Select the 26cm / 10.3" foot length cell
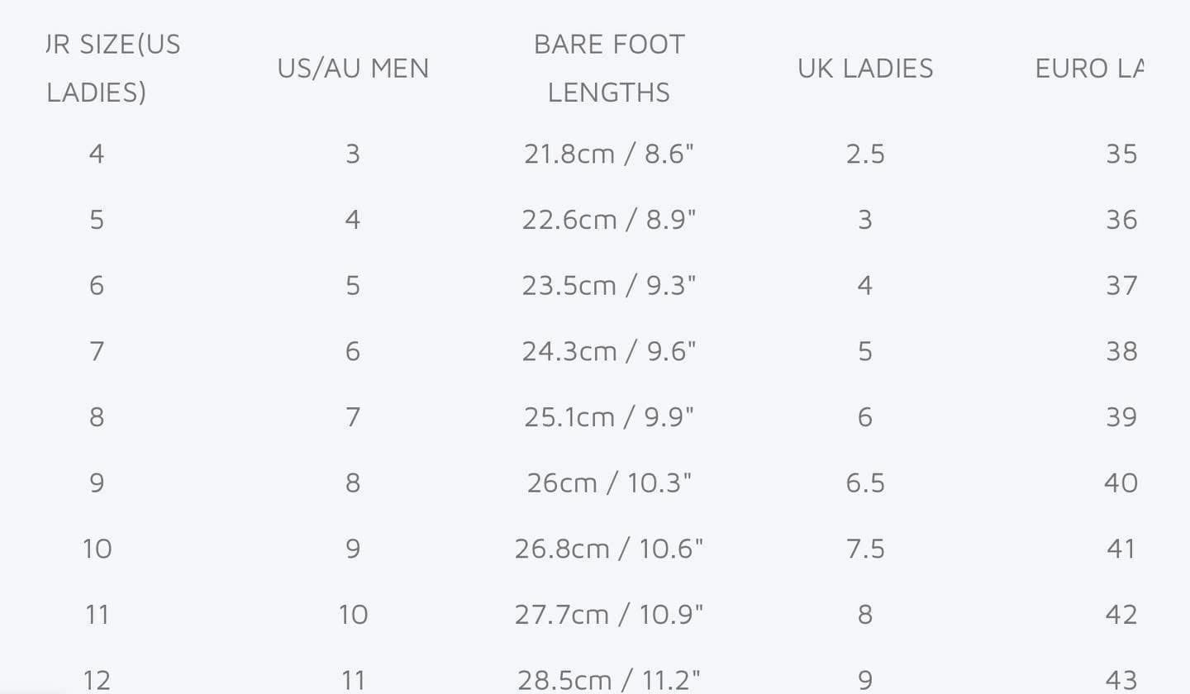This screenshot has height=694, width=1190. tap(609, 483)
